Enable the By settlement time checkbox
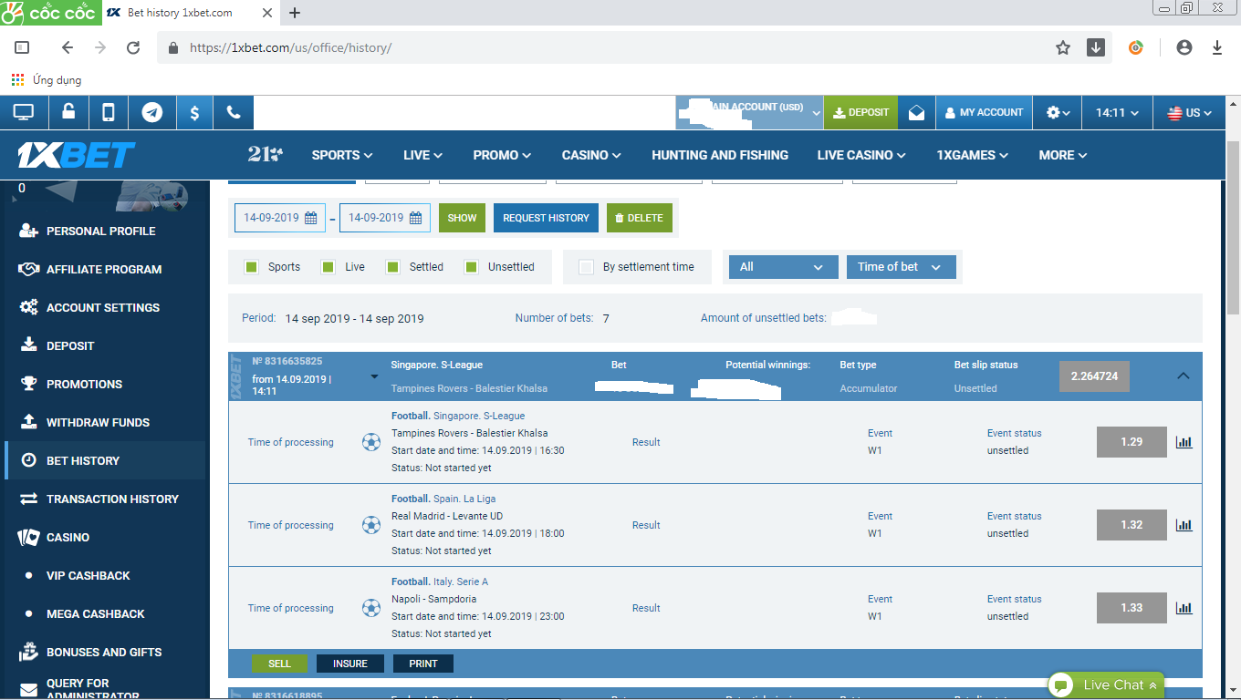 (587, 267)
